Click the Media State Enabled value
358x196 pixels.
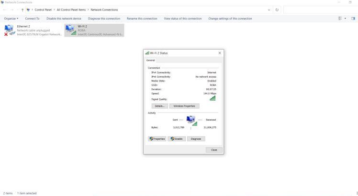click(212, 81)
